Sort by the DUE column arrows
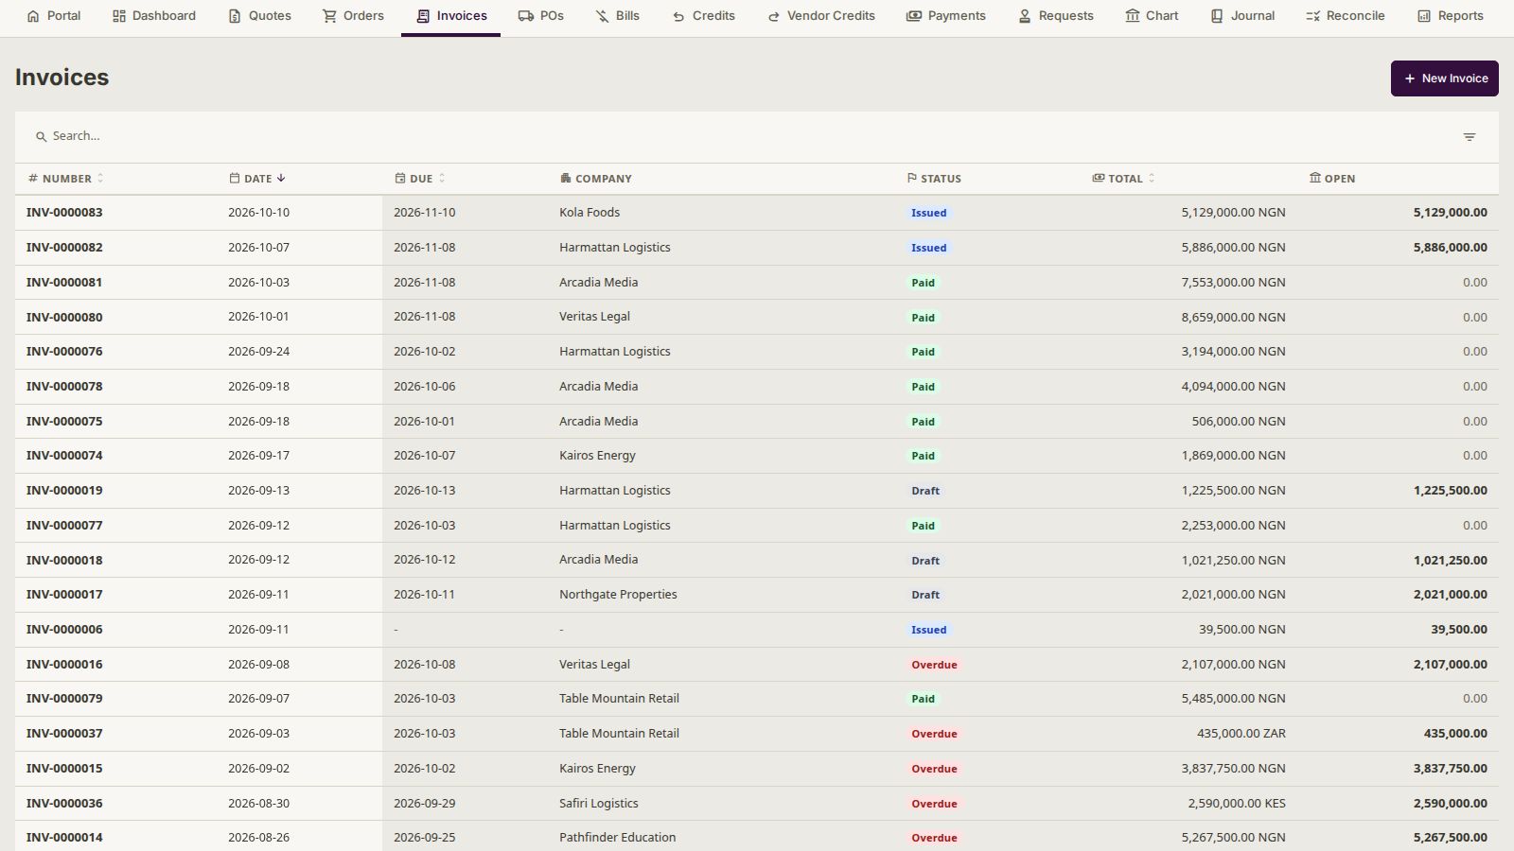 [442, 179]
